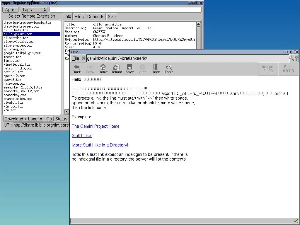Viewport: 300px width, 225px height.
Task: Select chromium-browser.tcz extension
Action: pos(32,26)
